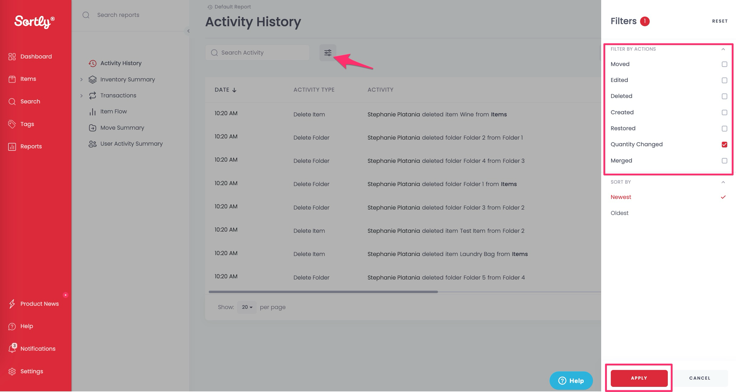Screen dimensions: 736x392
Task: Select the Dashboard icon in the sidebar
Action: click(12, 56)
